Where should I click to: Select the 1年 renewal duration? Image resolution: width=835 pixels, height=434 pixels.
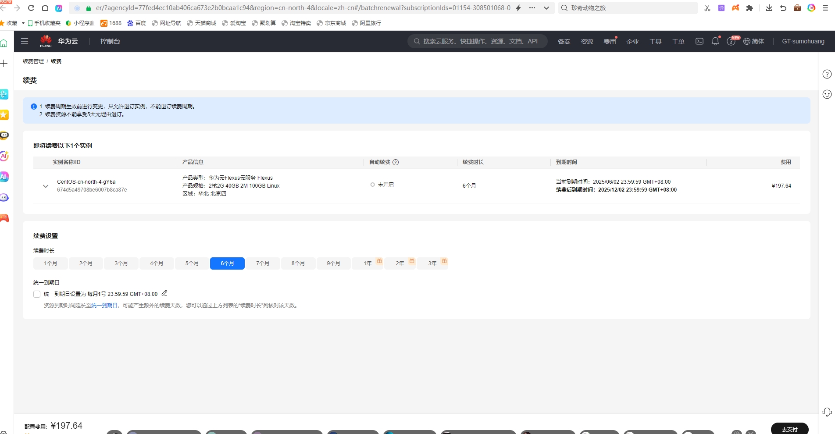[x=368, y=263]
